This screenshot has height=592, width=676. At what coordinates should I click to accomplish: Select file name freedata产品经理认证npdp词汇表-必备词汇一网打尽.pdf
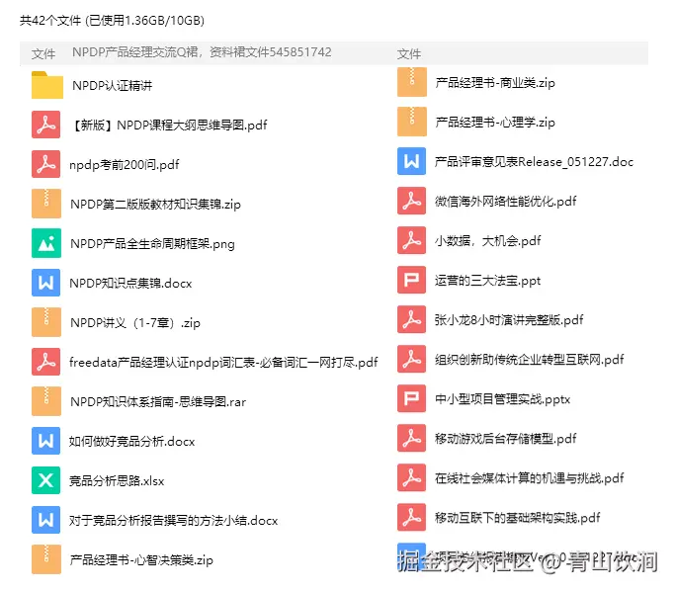[x=223, y=362]
